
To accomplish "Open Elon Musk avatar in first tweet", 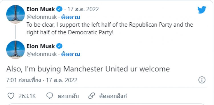I will [x=16, y=14].
